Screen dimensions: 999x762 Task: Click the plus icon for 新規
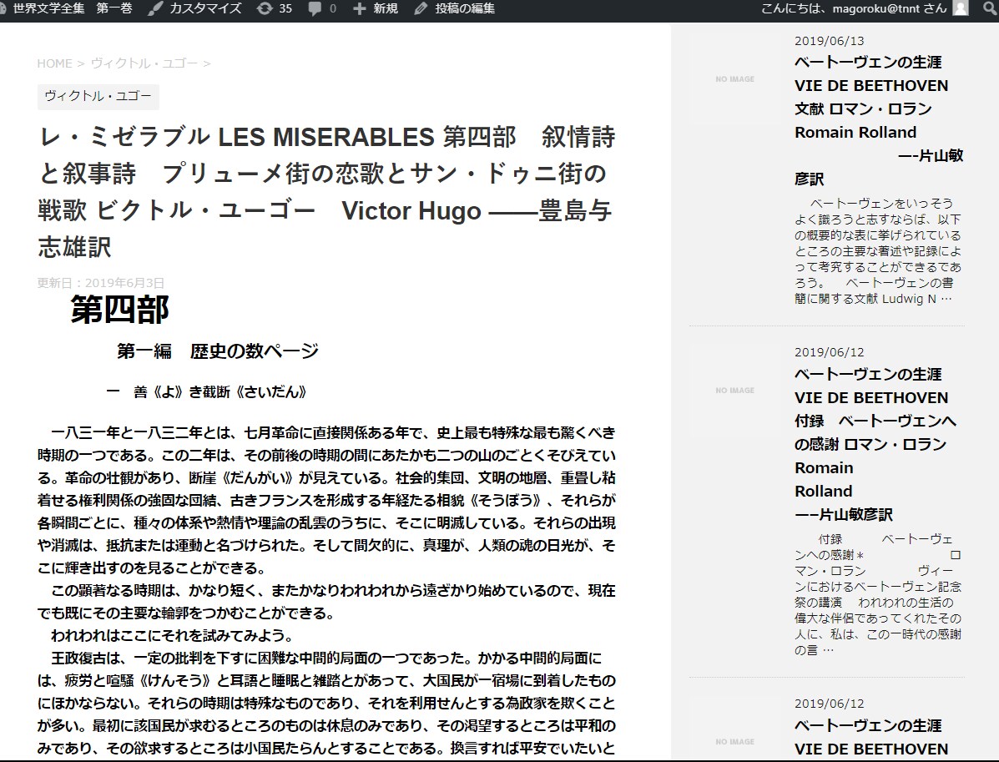[x=360, y=9]
